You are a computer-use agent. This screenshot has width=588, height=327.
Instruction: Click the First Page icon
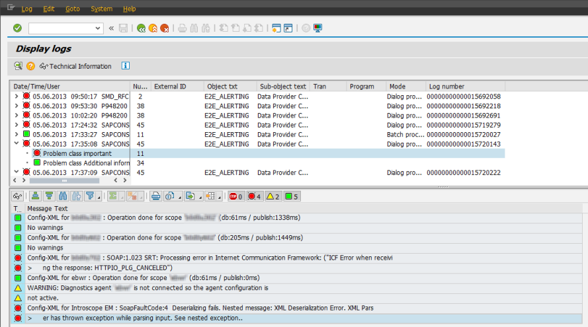(224, 28)
